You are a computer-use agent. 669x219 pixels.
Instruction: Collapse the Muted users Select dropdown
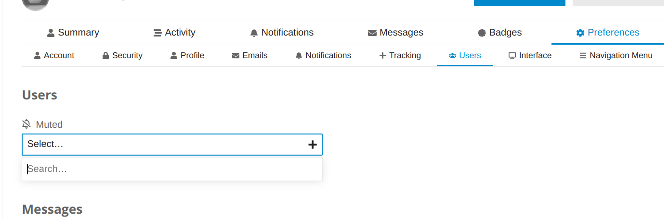click(172, 144)
